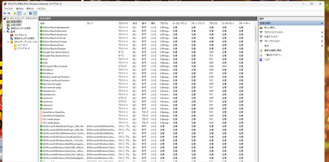Click the forward arrow in the toolbar

(9, 13)
